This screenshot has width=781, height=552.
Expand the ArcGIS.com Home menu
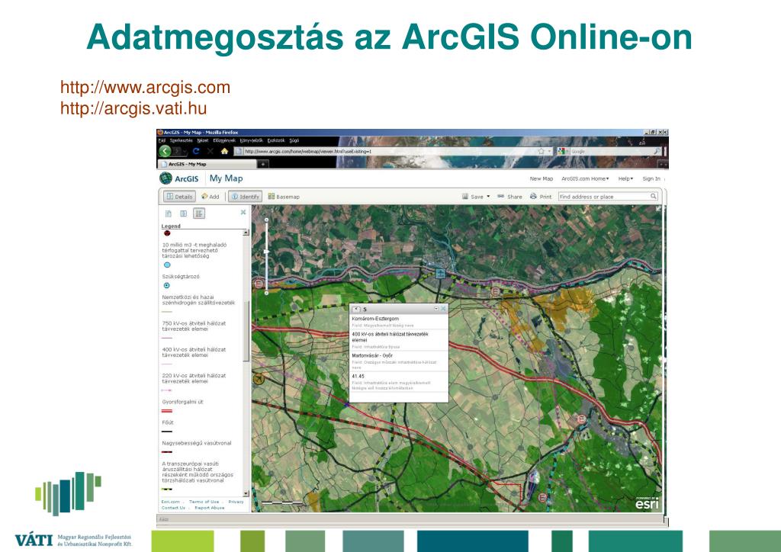point(585,178)
